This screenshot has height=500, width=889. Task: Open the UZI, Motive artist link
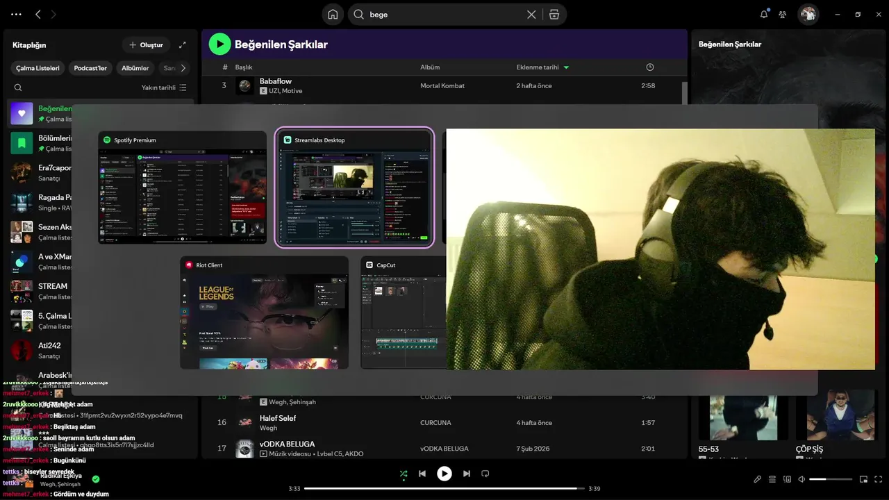(x=285, y=91)
